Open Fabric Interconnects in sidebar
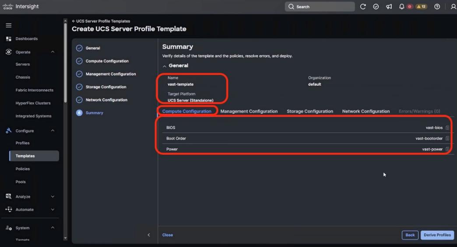The height and width of the screenshot is (247, 457). [35, 90]
